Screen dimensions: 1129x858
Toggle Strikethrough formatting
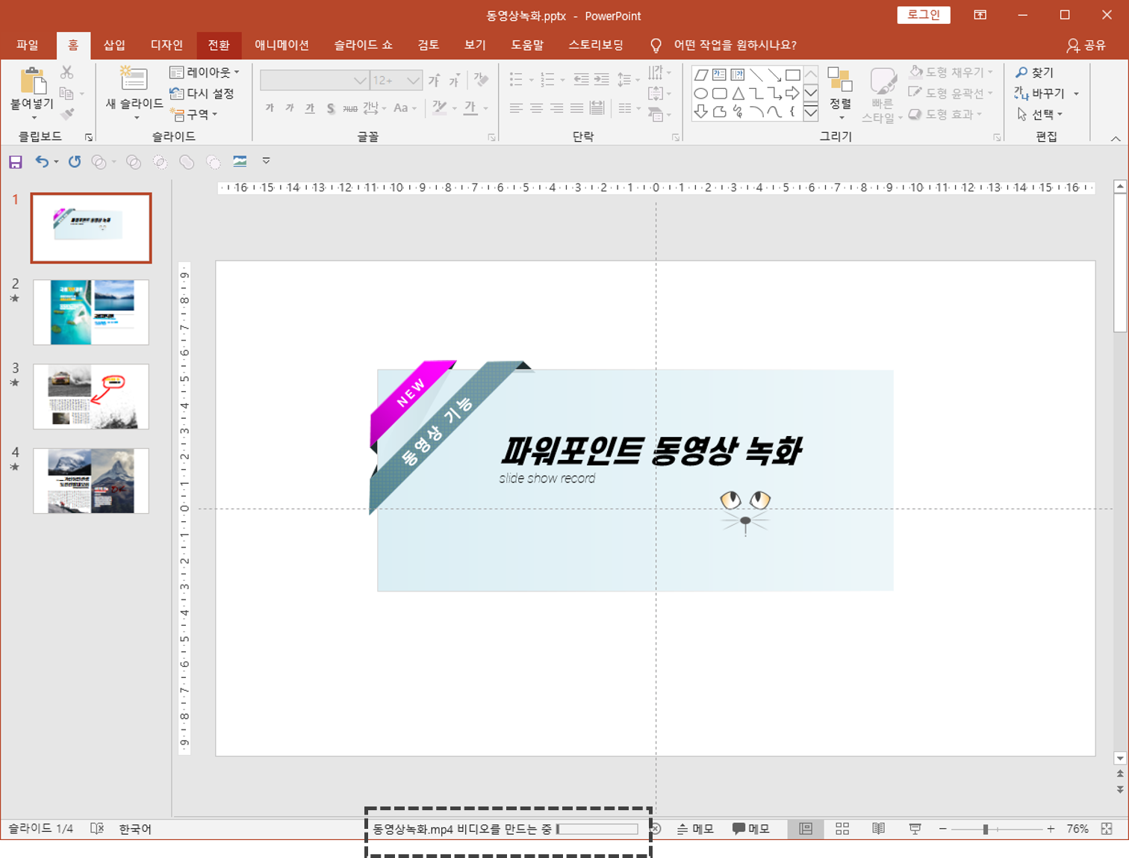click(350, 108)
